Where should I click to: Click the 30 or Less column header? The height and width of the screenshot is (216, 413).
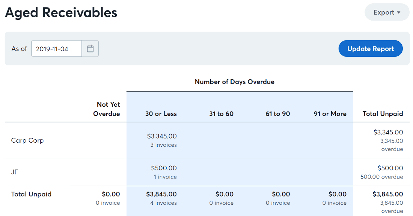coord(161,114)
